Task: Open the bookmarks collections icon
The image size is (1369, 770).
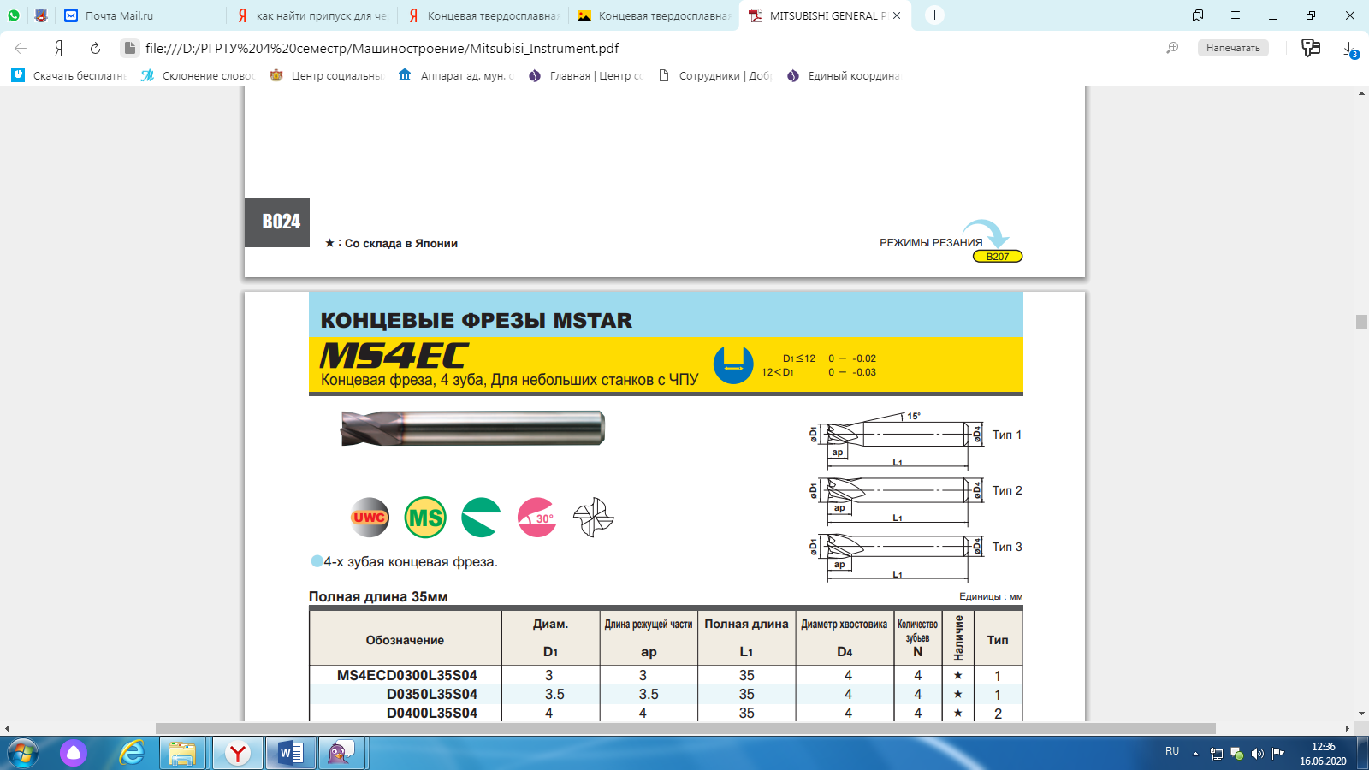Action: [1198, 15]
